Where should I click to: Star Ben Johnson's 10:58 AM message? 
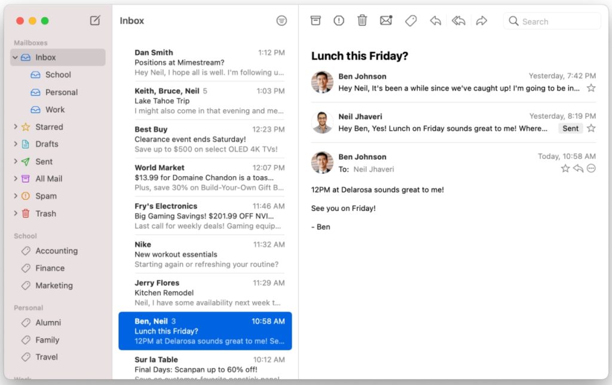565,168
